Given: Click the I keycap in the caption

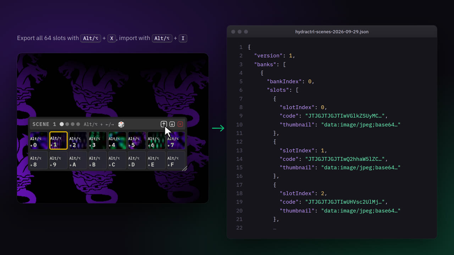Looking at the screenshot, I should [x=183, y=38].
